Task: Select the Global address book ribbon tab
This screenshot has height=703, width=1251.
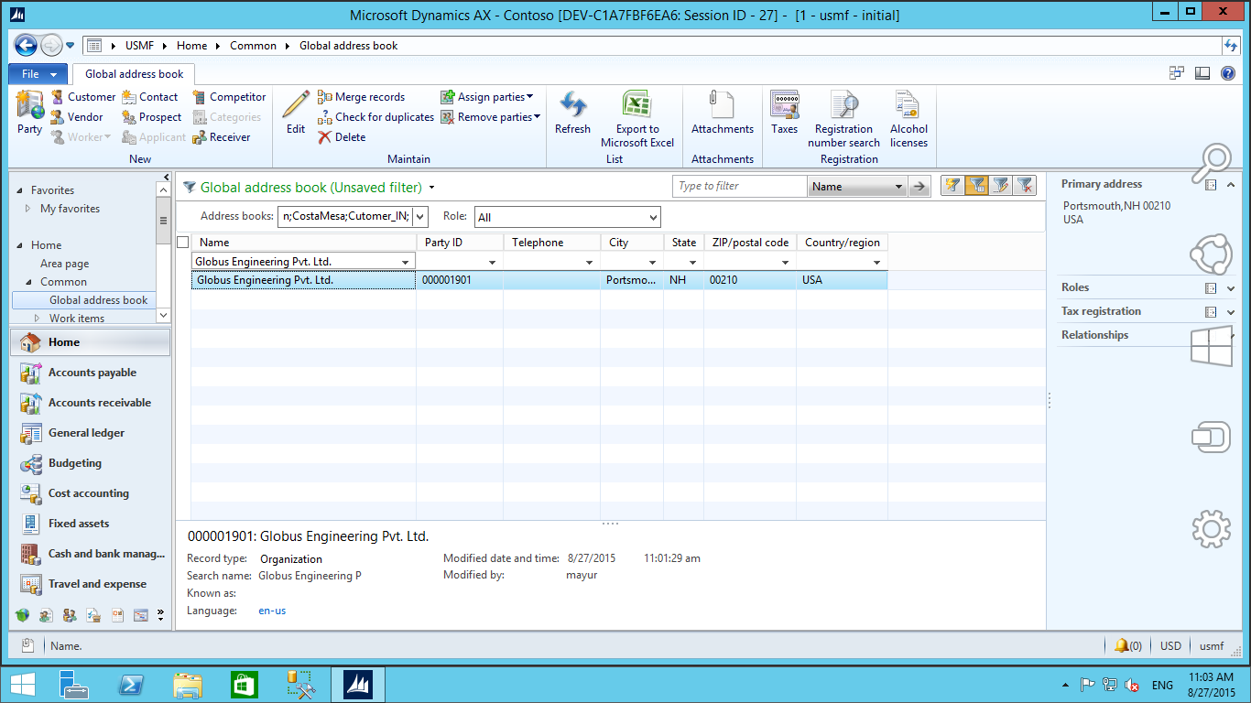Action: [x=134, y=74]
